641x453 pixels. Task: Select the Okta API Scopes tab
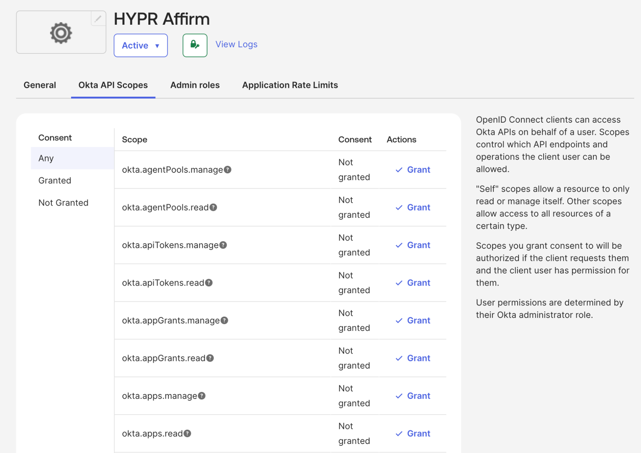point(113,85)
